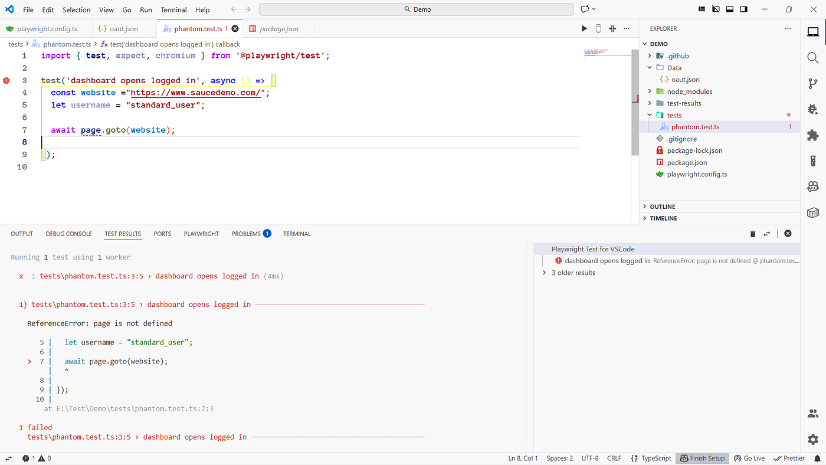
Task: Open the Search view in activity bar
Action: tap(813, 57)
